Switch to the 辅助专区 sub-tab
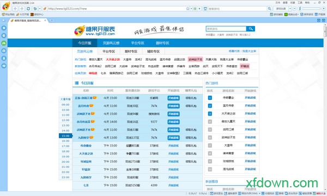The height and width of the screenshot is (196, 327). [x=153, y=52]
